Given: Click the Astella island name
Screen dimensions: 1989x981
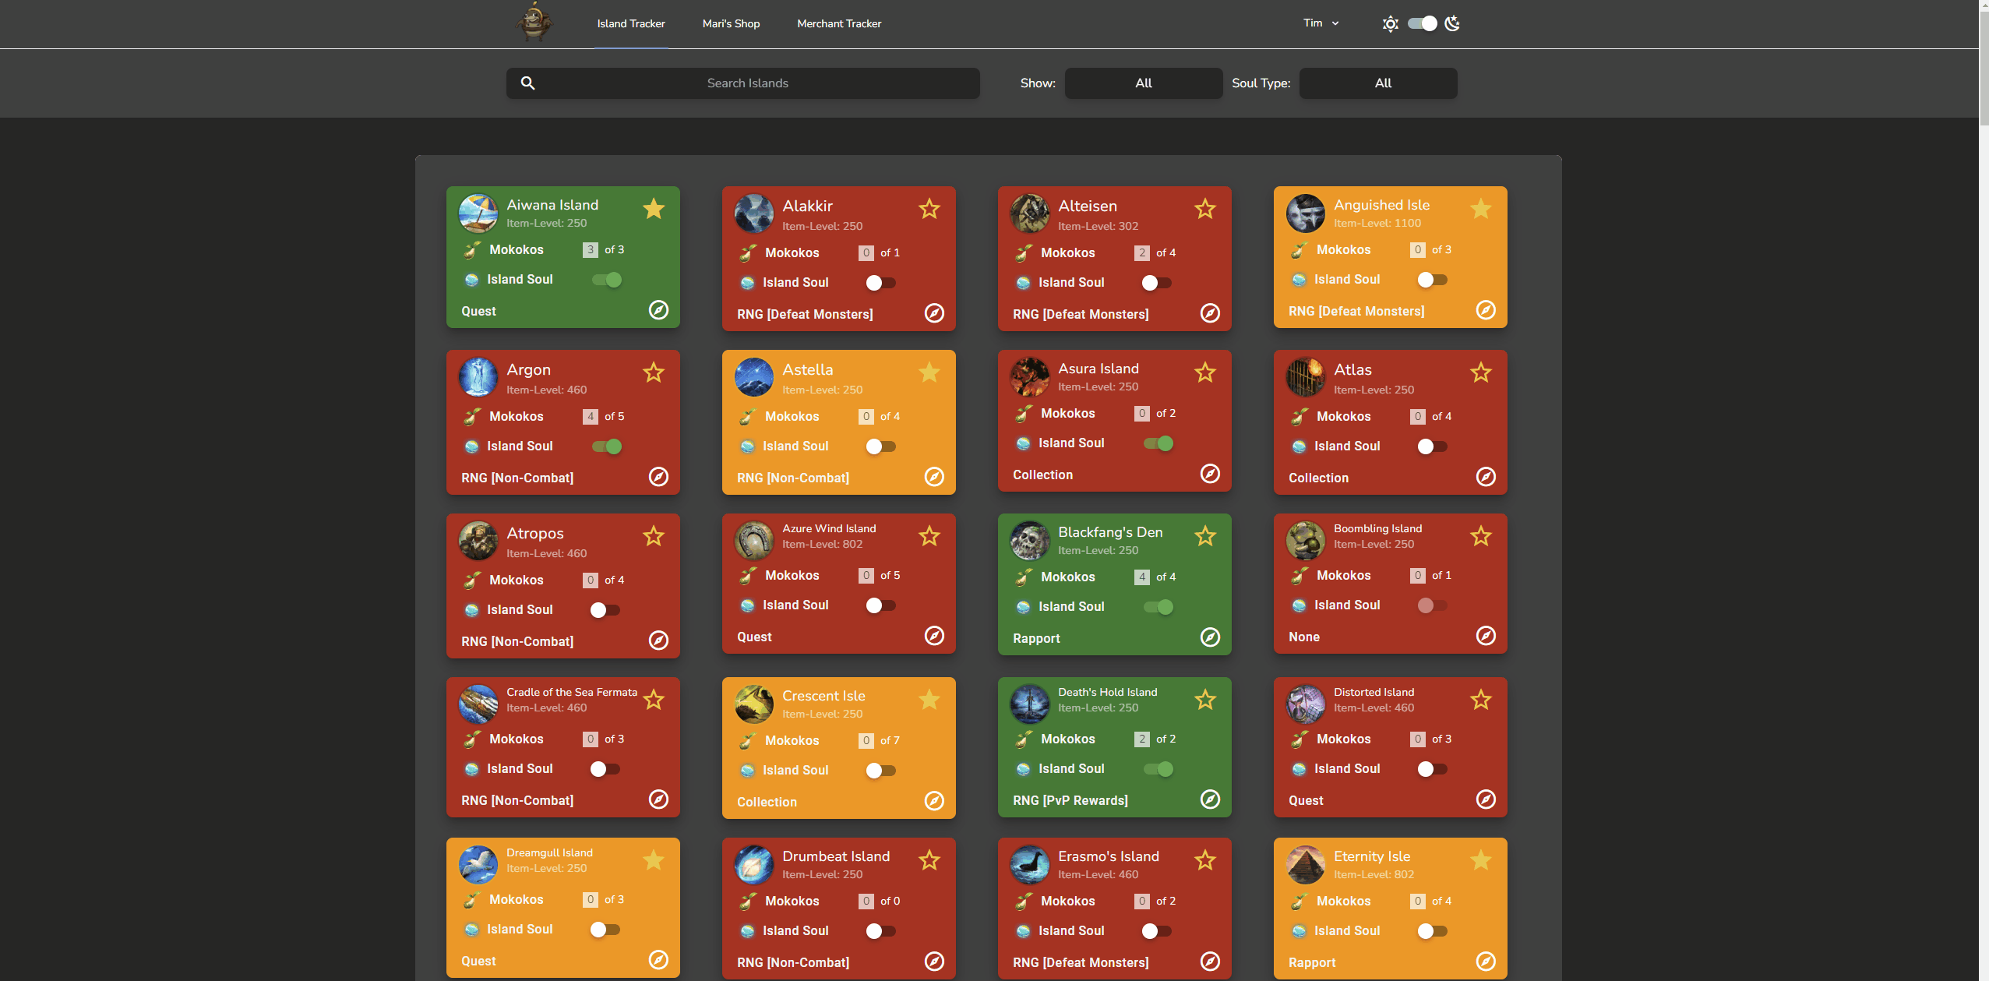Looking at the screenshot, I should point(807,369).
